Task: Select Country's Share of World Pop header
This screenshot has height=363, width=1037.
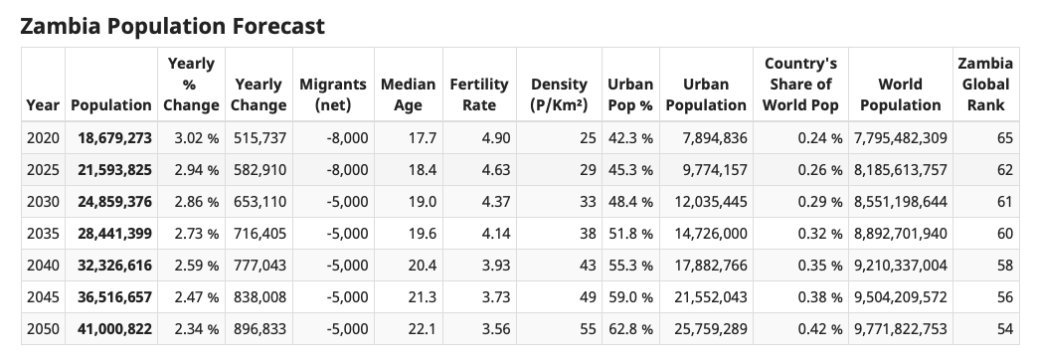Action: [x=800, y=84]
